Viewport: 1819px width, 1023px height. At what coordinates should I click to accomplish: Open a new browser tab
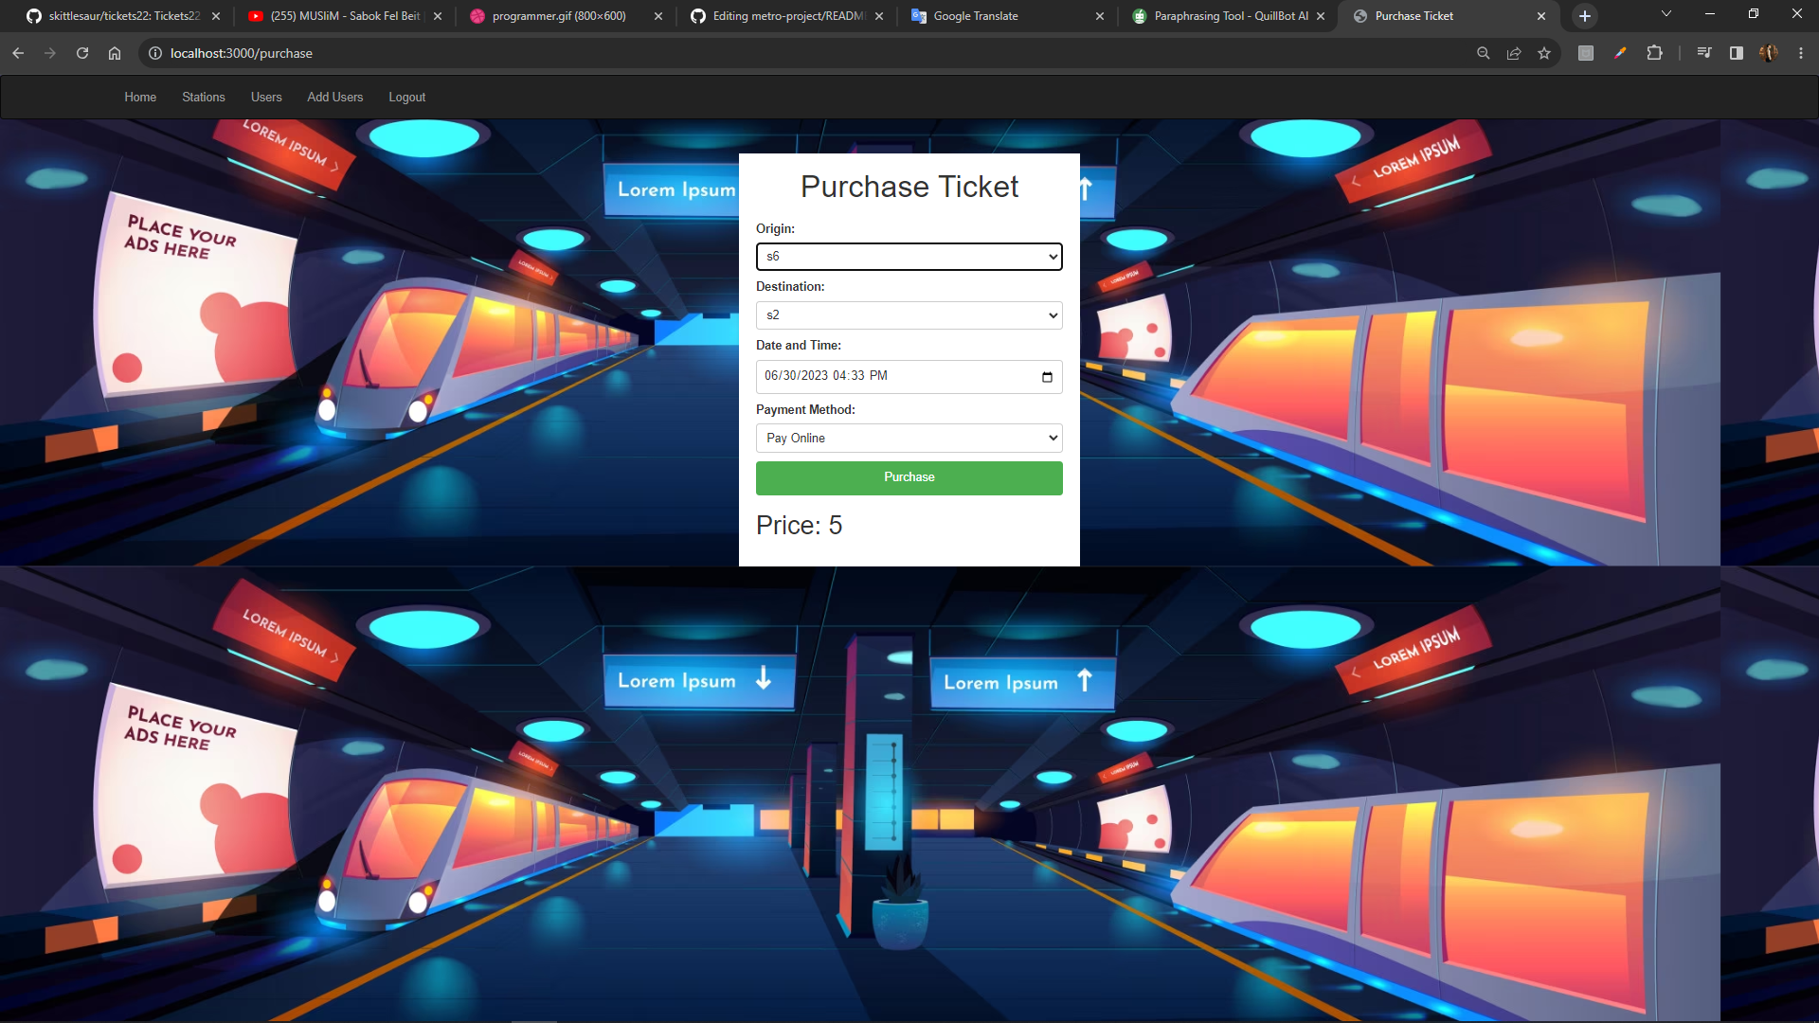(1585, 16)
